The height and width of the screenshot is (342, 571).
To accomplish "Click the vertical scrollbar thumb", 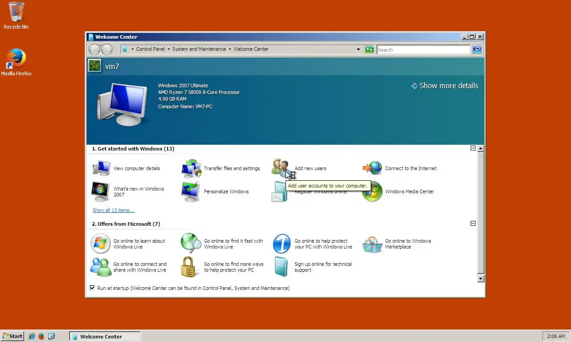I will coord(480,212).
